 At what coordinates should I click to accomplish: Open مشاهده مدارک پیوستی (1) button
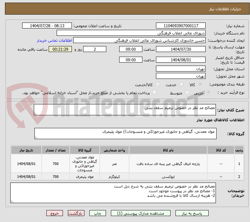tap(141, 213)
